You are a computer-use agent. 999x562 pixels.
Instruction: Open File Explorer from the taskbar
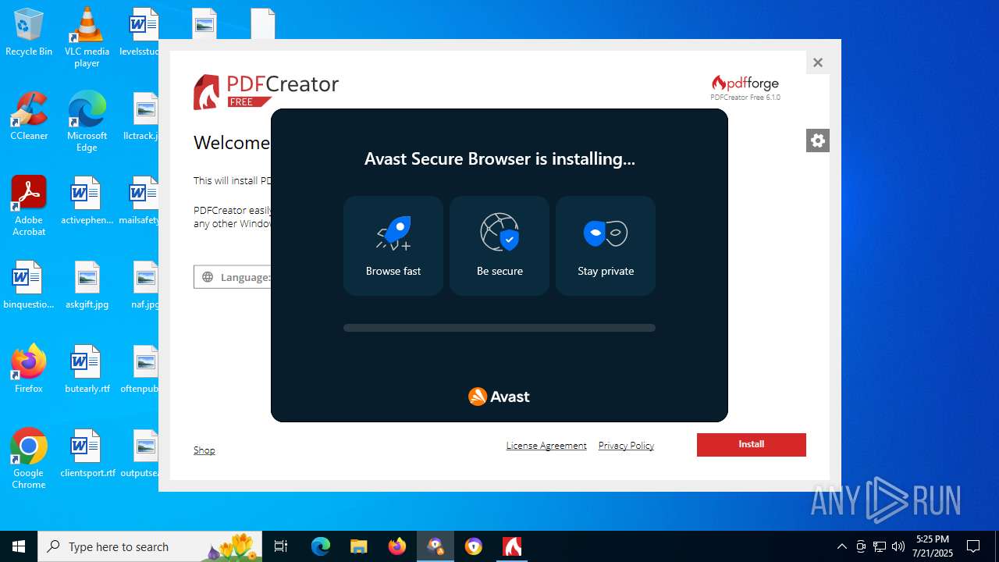coord(359,546)
